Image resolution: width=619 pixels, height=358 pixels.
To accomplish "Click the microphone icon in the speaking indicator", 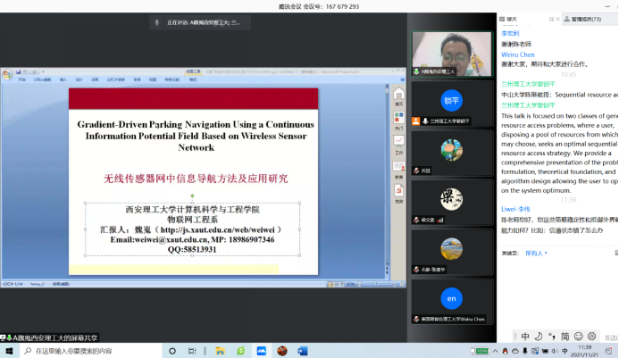I will click(158, 21).
